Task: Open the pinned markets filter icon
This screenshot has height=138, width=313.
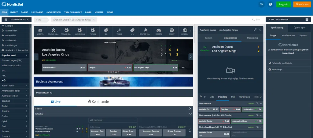Action: click(x=201, y=97)
